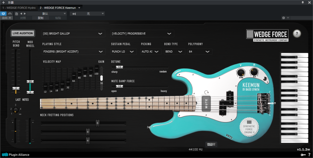Click the v1.1.2w version text
Image resolution: width=313 pixels, height=158 pixels.
[304, 149]
